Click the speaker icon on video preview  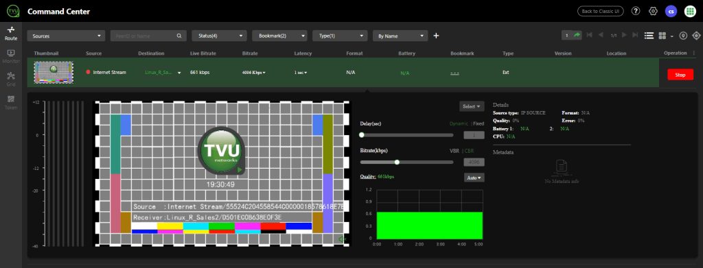pyautogui.click(x=343, y=240)
